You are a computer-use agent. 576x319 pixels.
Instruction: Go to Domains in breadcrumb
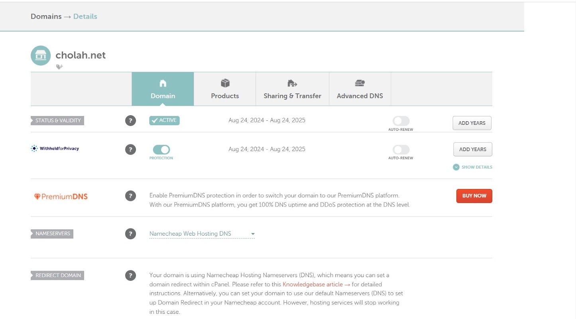[x=46, y=16]
